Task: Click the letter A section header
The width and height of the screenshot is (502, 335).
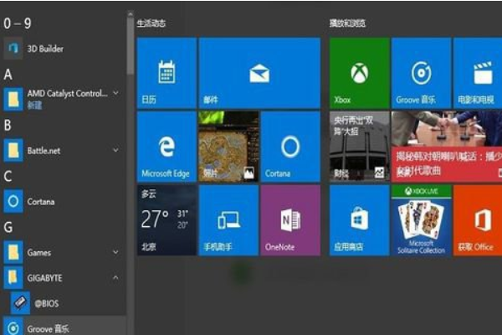Action: [x=8, y=75]
